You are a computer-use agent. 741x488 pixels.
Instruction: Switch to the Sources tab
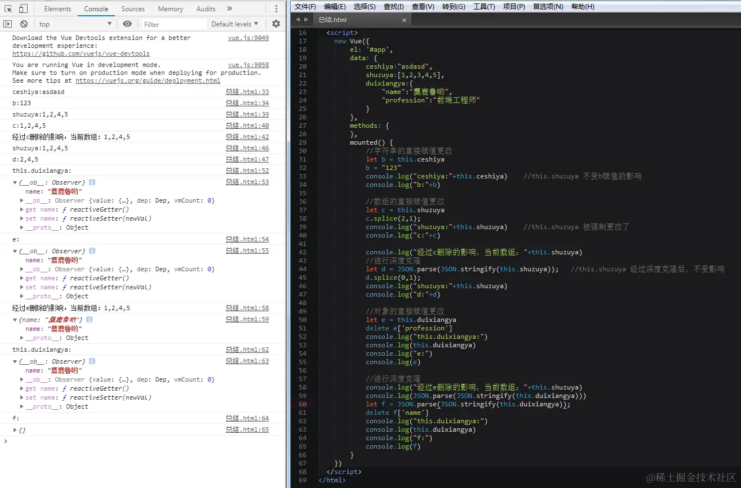(133, 8)
